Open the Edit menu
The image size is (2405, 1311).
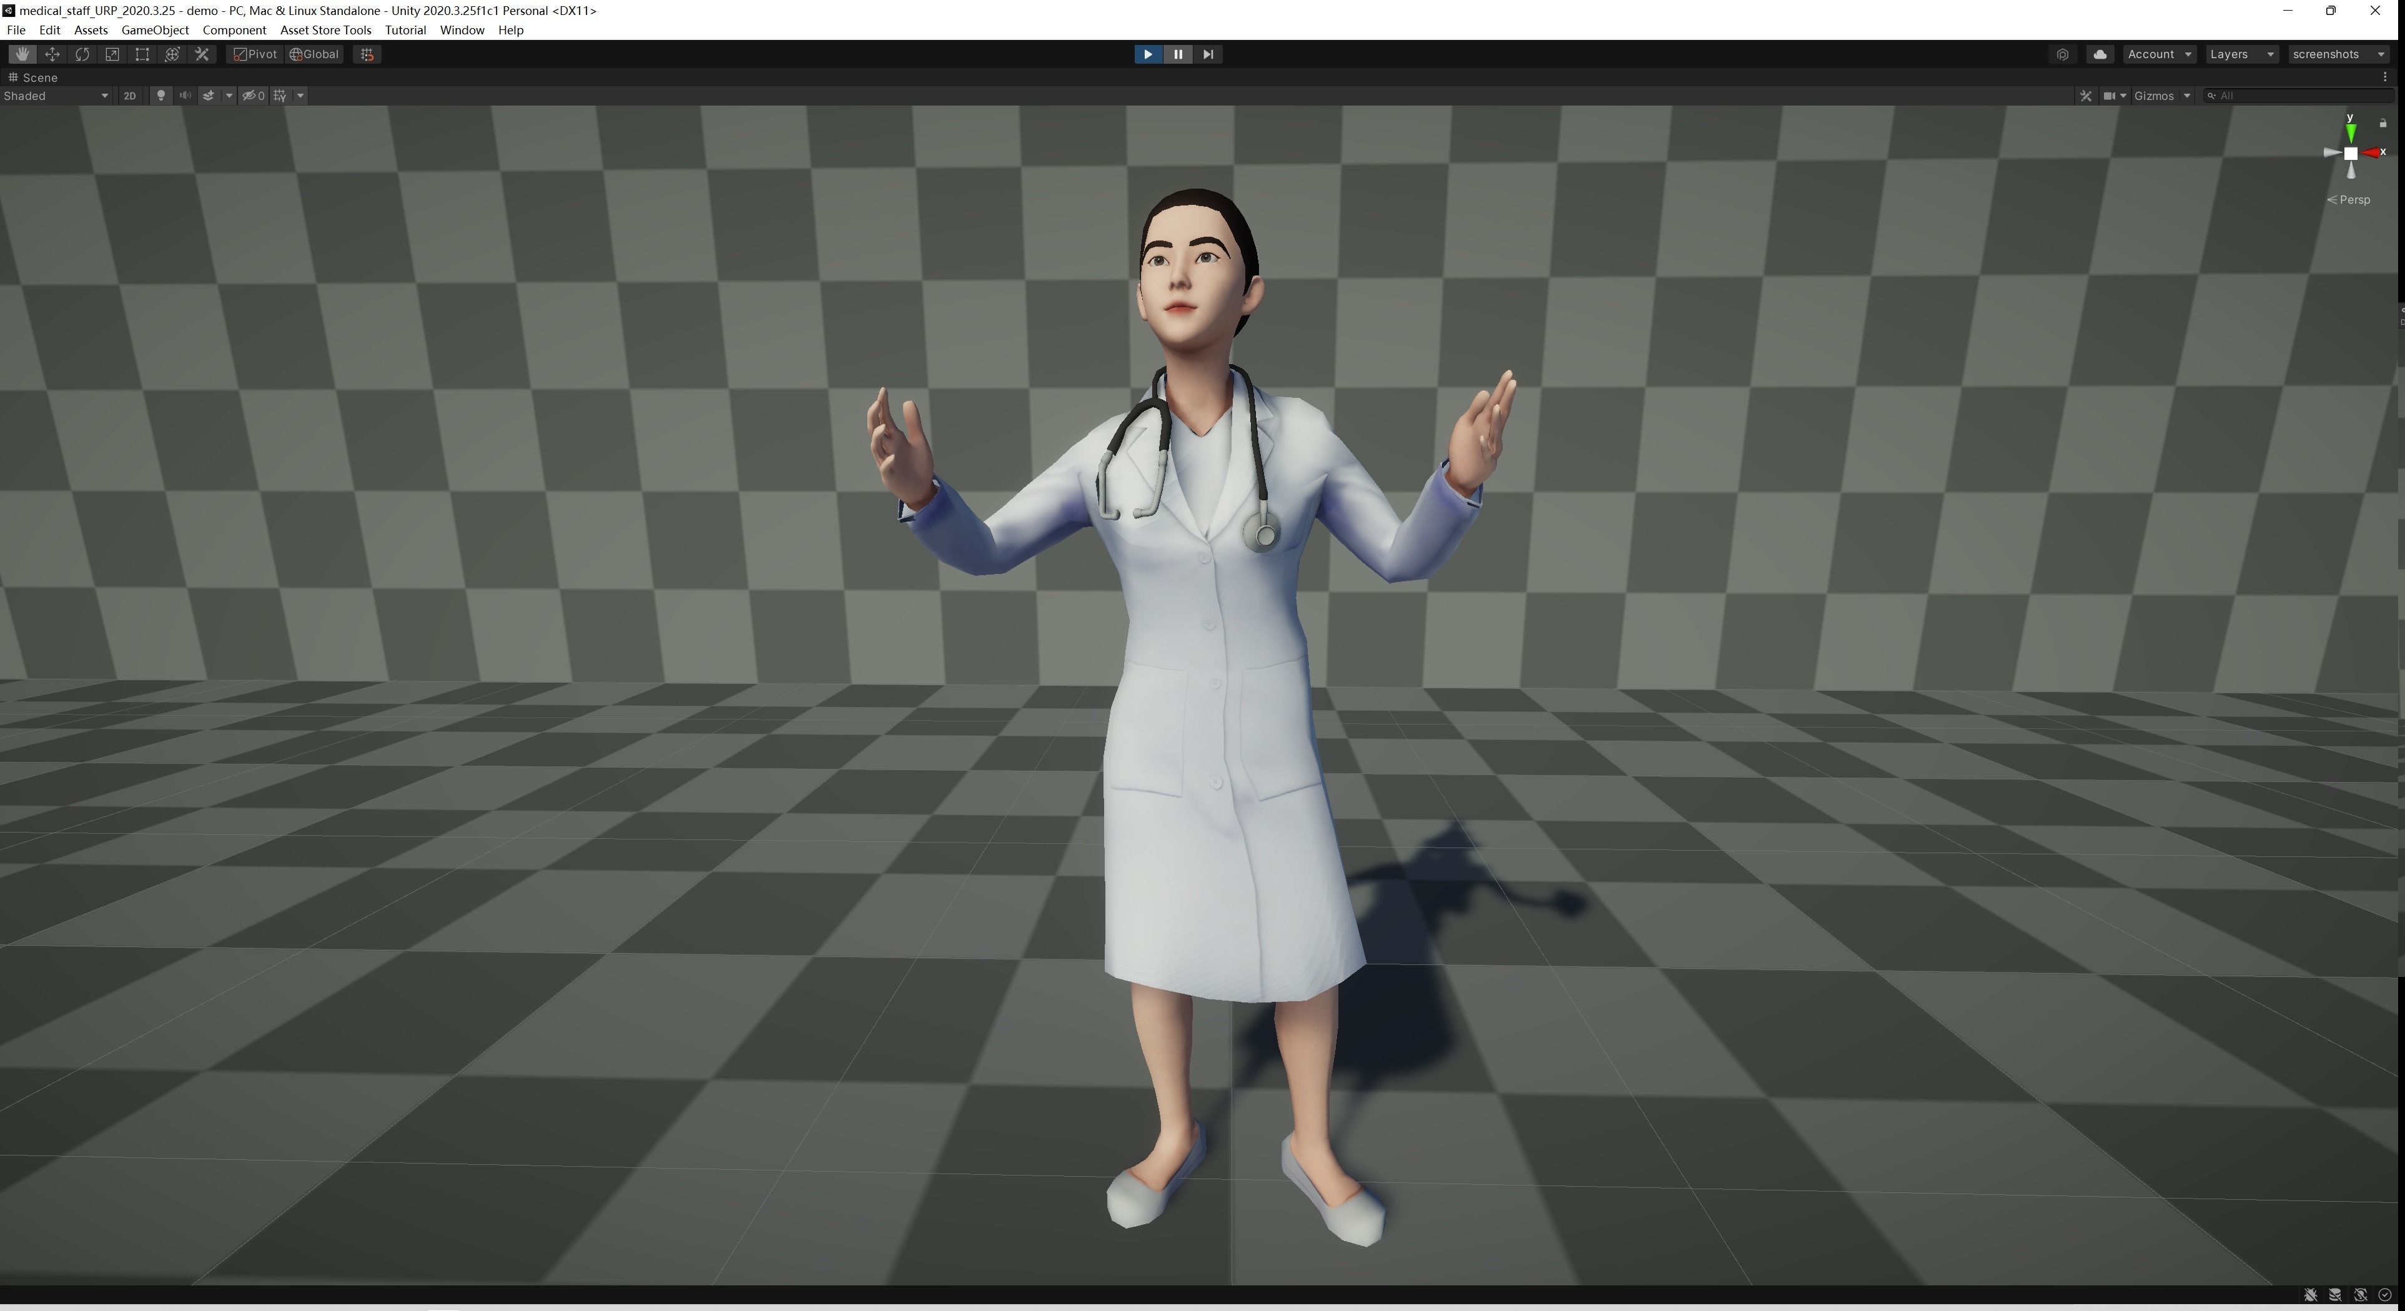point(49,30)
